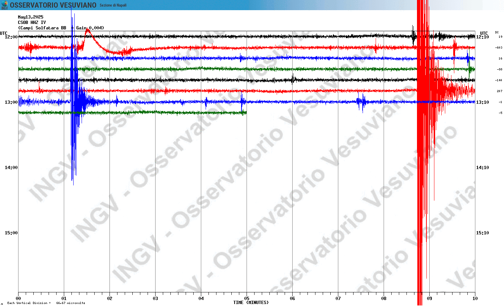Click minute tick label '06' on bottom axis

[293, 299]
